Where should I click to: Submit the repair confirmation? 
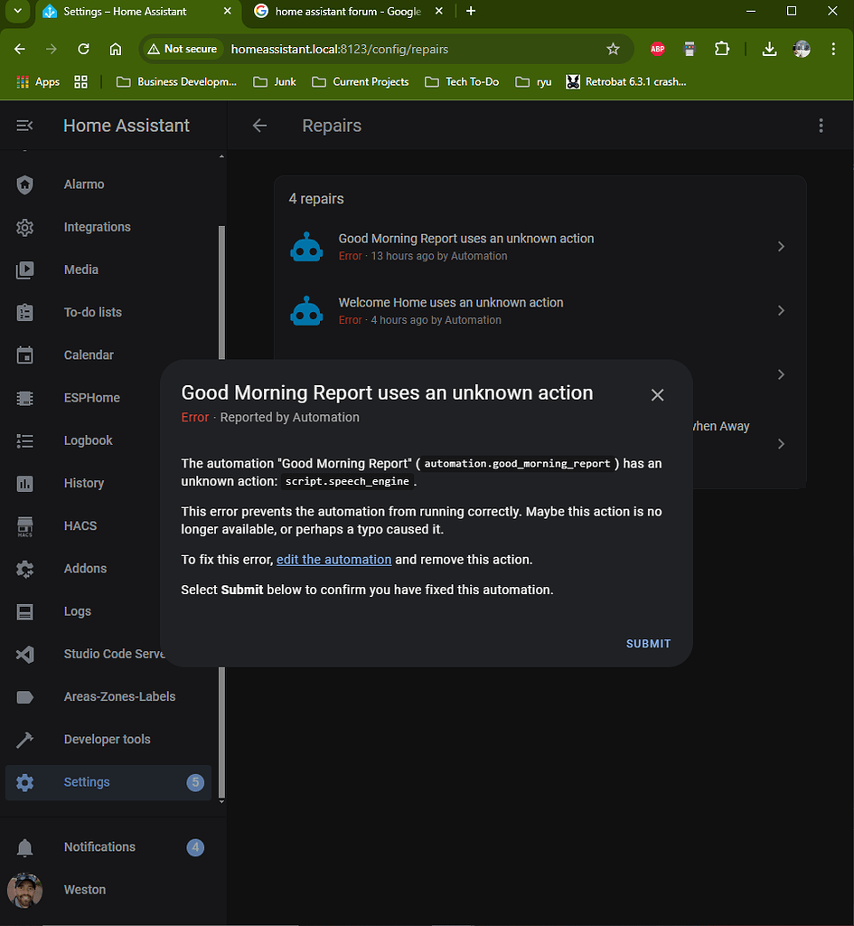tap(648, 643)
